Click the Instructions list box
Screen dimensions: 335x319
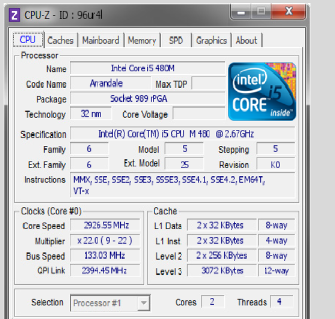(182, 185)
